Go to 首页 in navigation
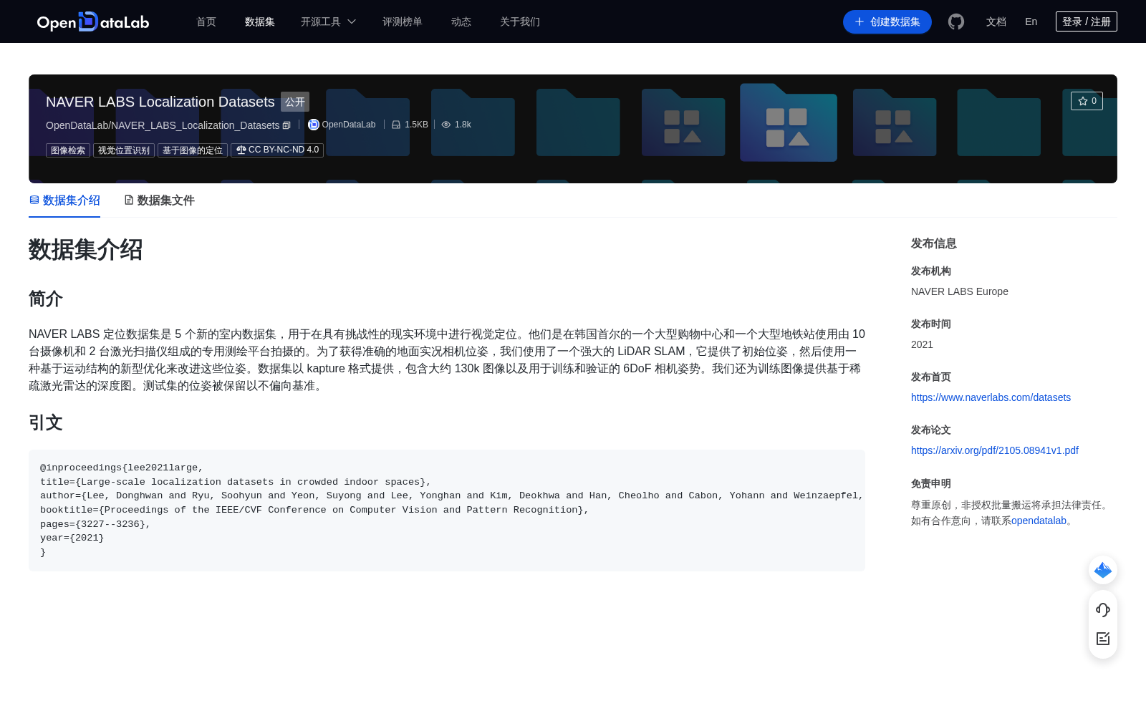Viewport: 1146px width, 716px height. click(x=206, y=21)
